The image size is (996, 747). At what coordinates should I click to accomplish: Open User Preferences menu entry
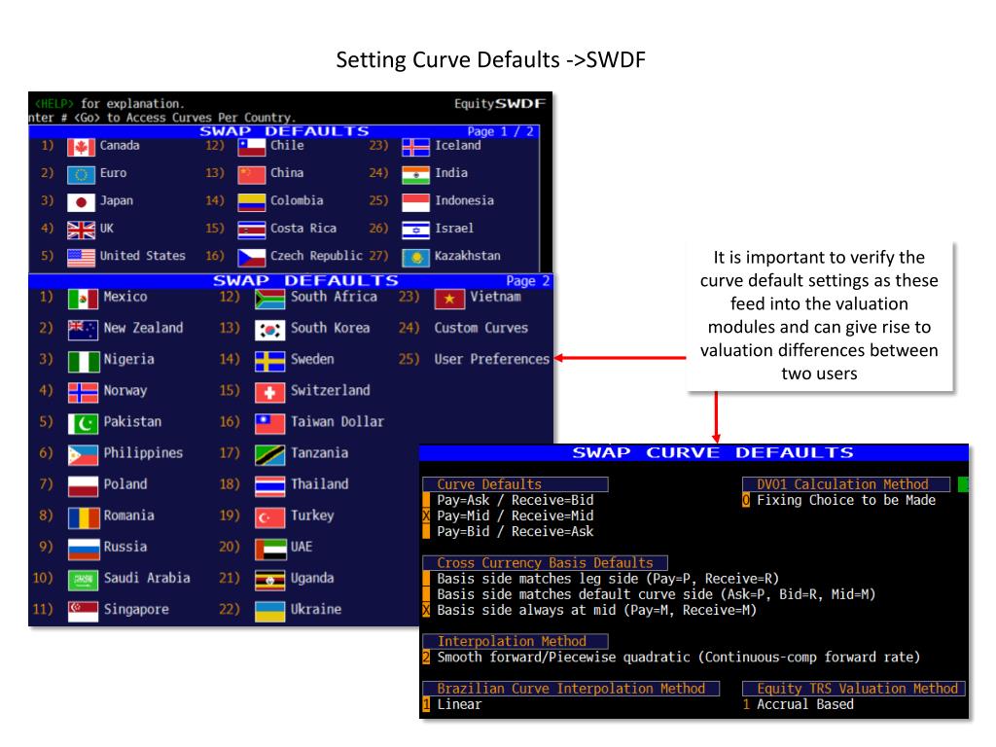(x=491, y=360)
